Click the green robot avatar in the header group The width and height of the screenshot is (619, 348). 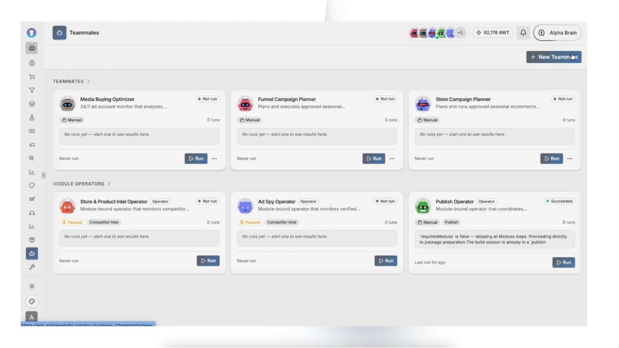click(x=442, y=32)
